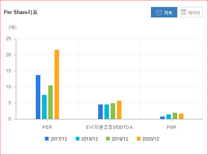This screenshot has width=208, height=155.
Task: Click the Per Share지표 chart title
Action: 21,12
